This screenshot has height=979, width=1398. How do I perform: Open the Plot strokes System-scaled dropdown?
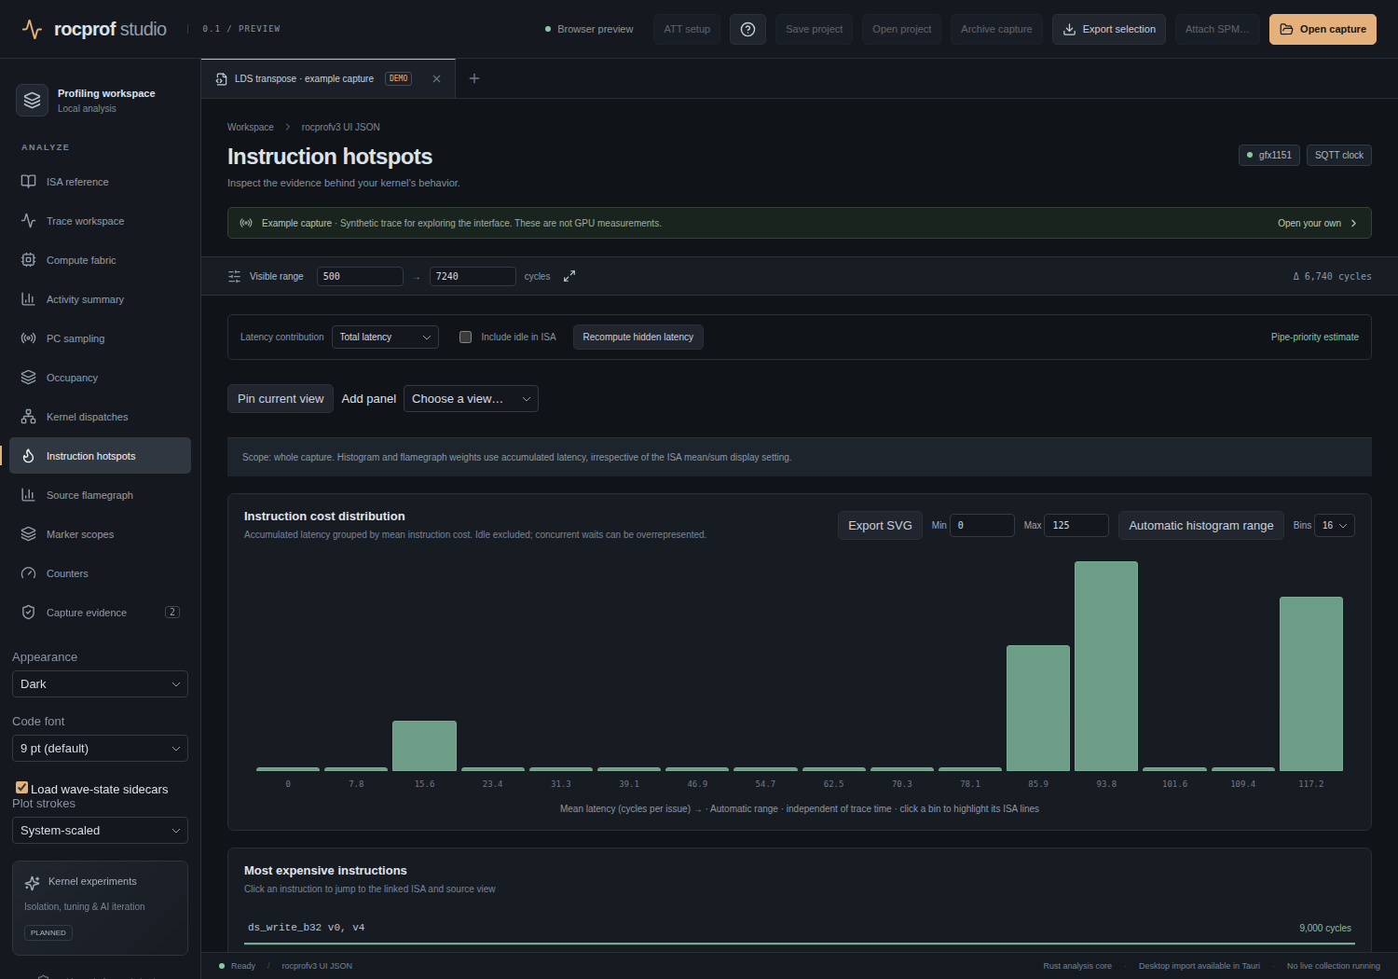100,830
